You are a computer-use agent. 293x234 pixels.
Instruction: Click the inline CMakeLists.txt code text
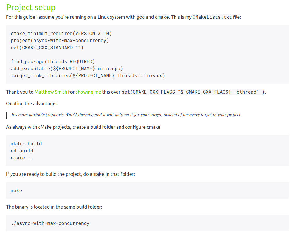(x=212, y=17)
